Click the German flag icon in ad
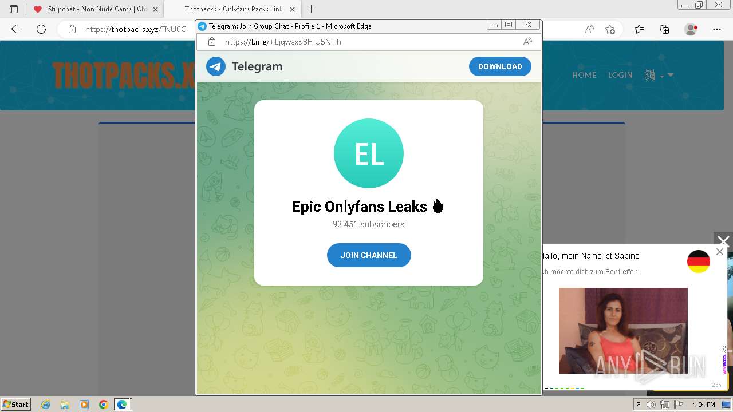 [699, 262]
